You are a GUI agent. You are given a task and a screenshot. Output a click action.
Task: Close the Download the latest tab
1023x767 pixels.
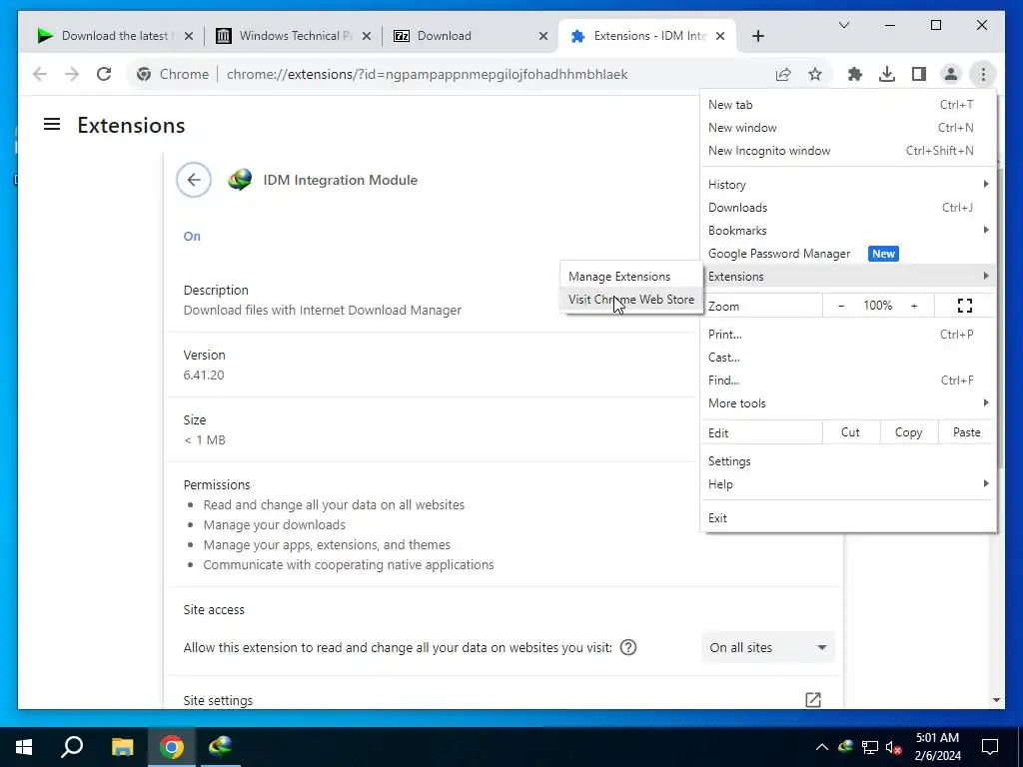[189, 36]
